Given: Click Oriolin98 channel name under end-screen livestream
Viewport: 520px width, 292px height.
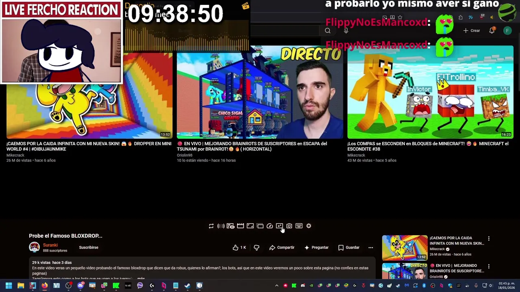Looking at the screenshot, I should (x=184, y=155).
